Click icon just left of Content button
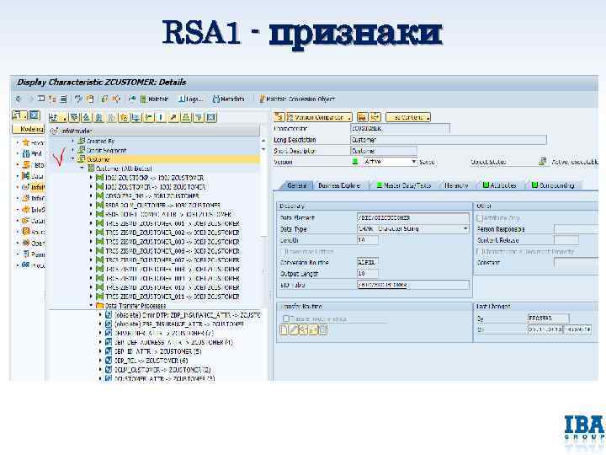 click(x=375, y=117)
